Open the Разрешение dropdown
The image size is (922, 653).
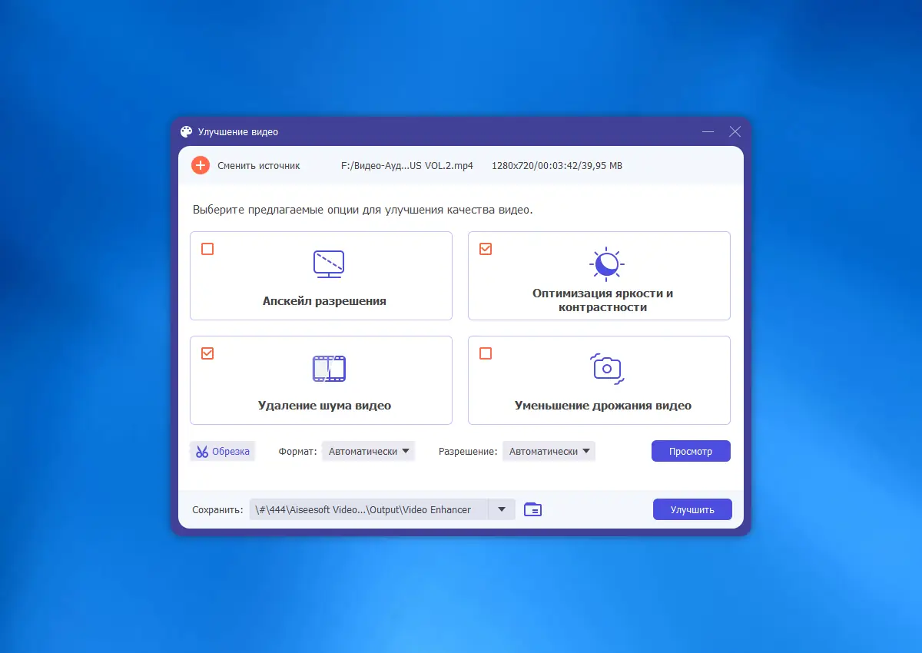coord(549,451)
